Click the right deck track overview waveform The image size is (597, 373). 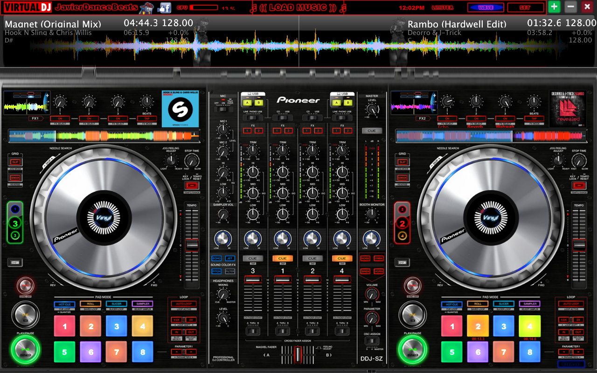pos(492,136)
